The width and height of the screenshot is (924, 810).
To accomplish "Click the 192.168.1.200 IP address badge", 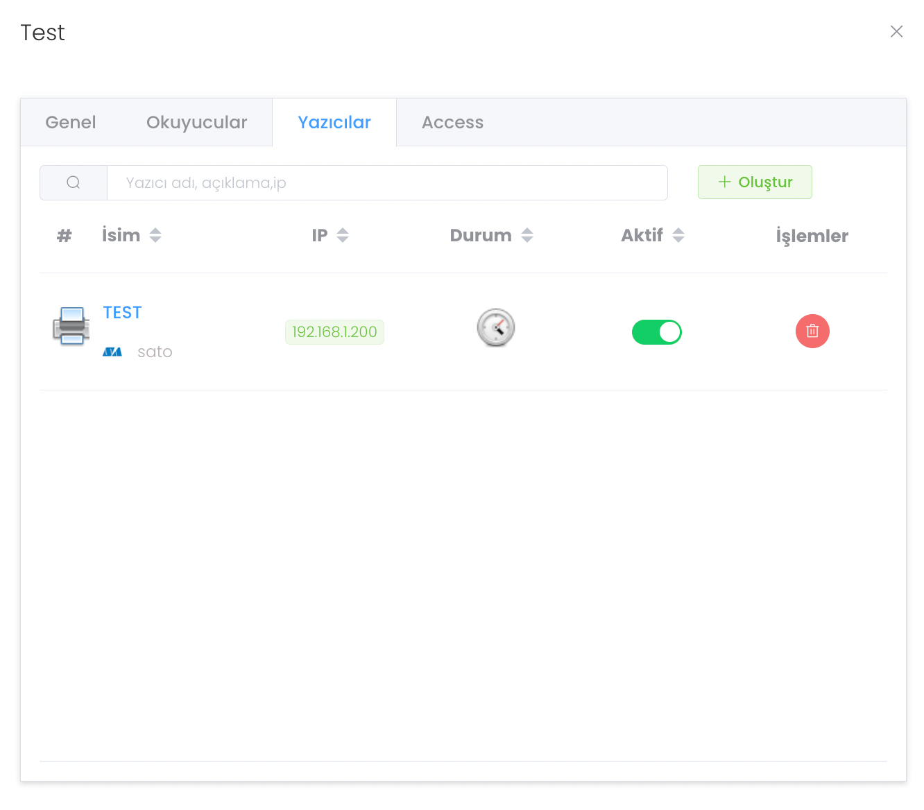I will (334, 332).
